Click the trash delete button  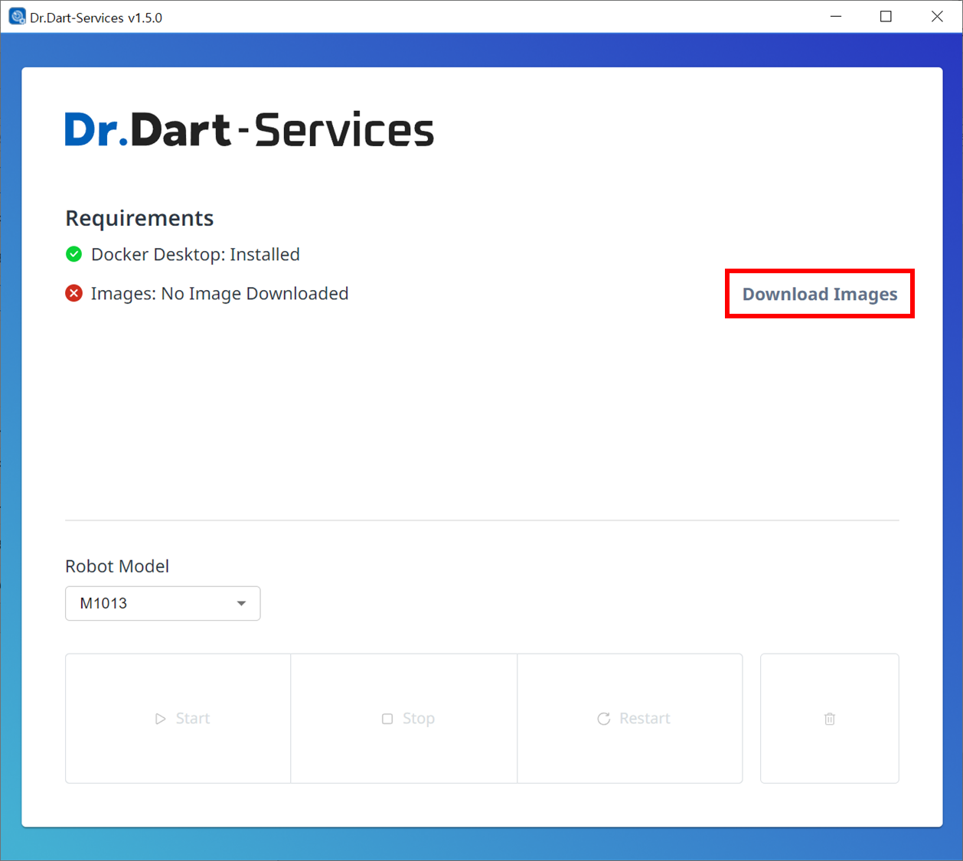pos(830,718)
